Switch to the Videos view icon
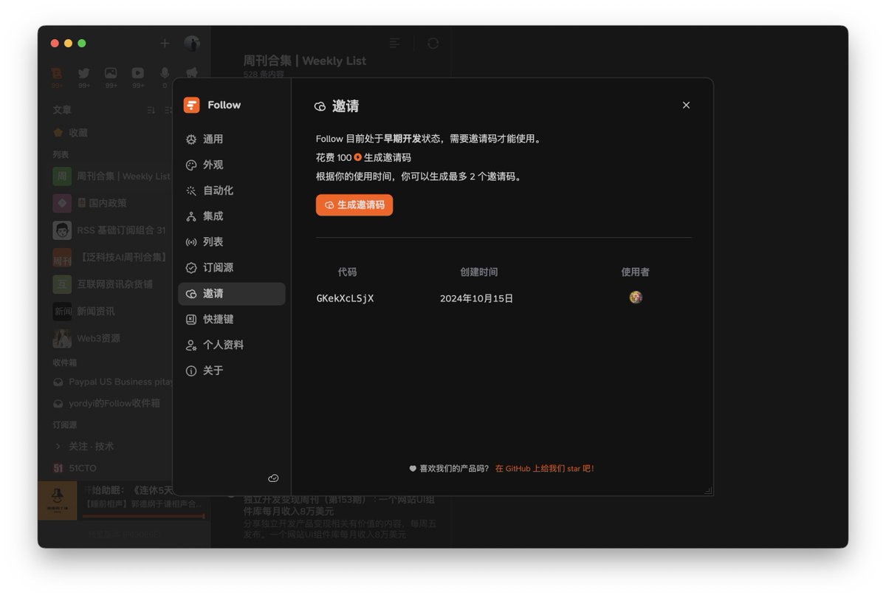This screenshot has width=886, height=598. [138, 73]
